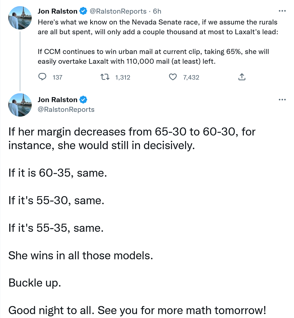The image size is (294, 318).
Task: Like the first tweet with heart icon
Action: click(173, 77)
